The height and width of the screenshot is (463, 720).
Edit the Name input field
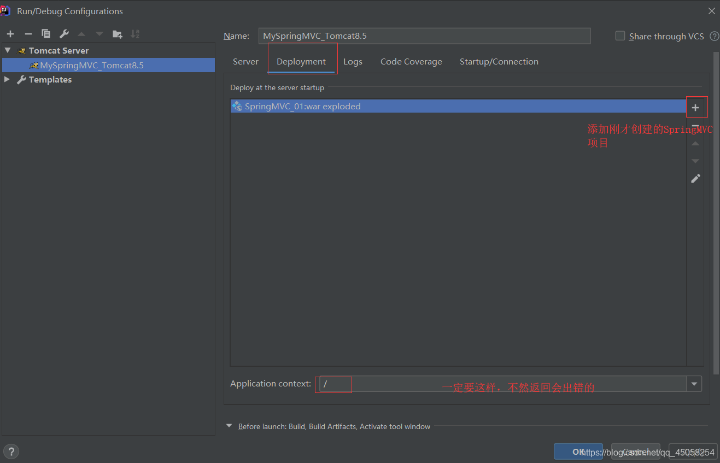(x=424, y=36)
